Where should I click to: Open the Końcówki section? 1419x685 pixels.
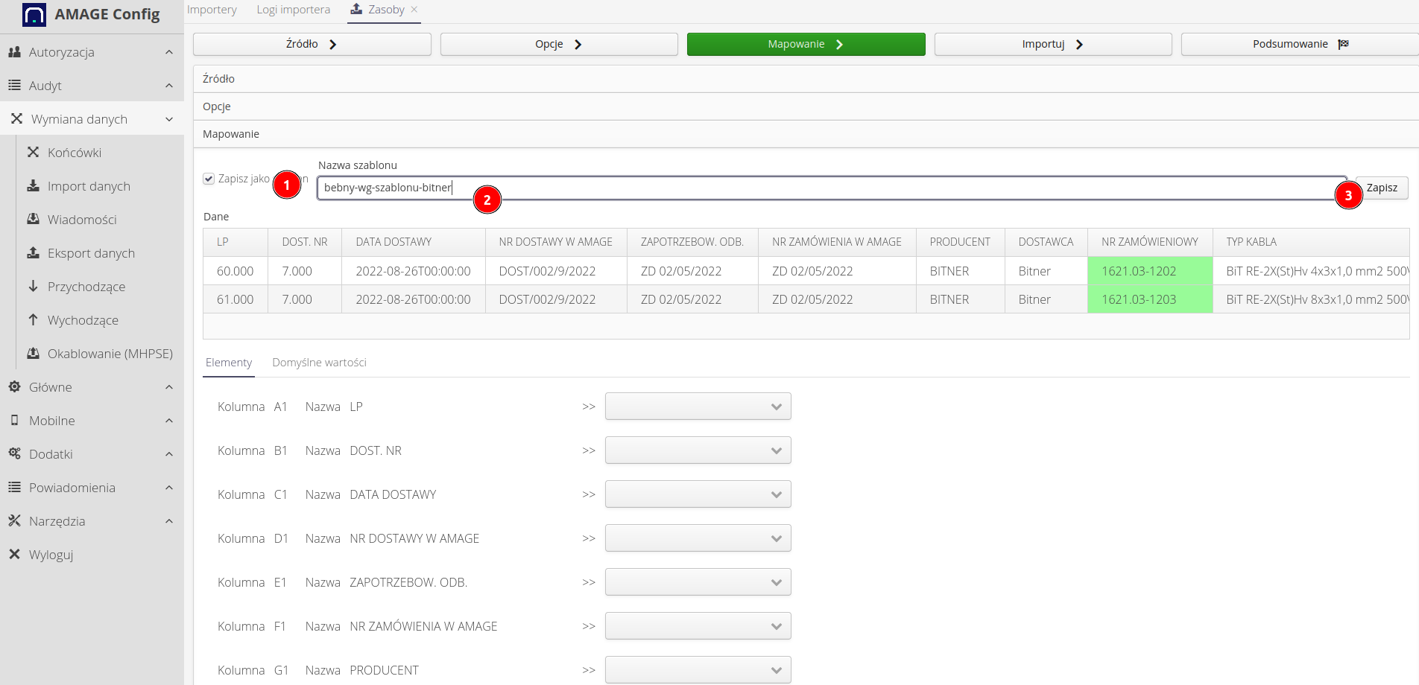click(72, 152)
